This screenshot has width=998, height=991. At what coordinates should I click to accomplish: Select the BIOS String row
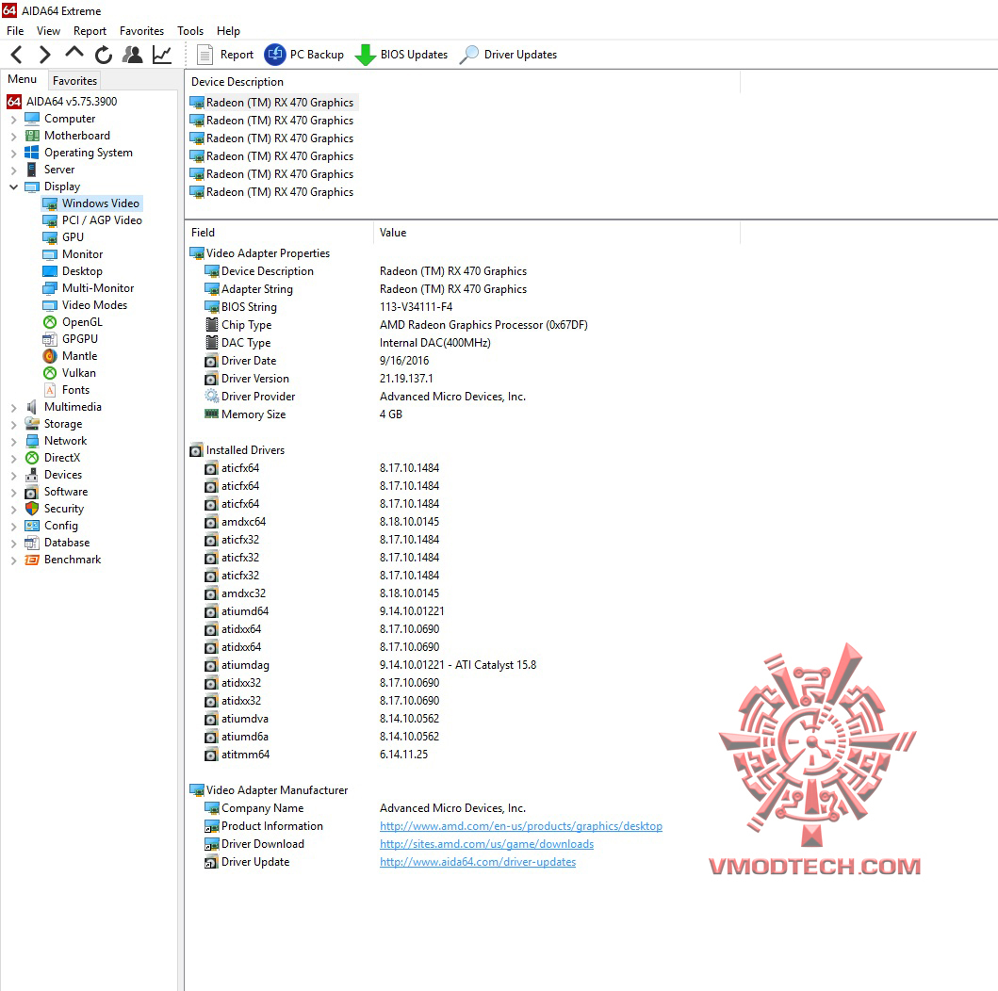click(328, 307)
